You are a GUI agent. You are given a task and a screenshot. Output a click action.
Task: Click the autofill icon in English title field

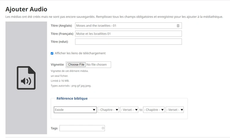(x=178, y=26)
